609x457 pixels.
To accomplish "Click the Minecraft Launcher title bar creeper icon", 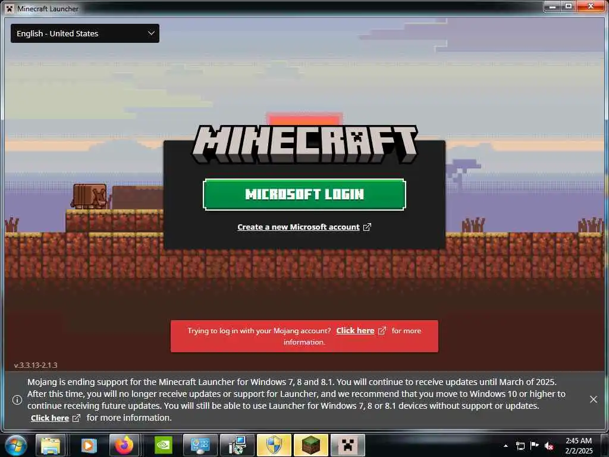I will click(x=10, y=8).
